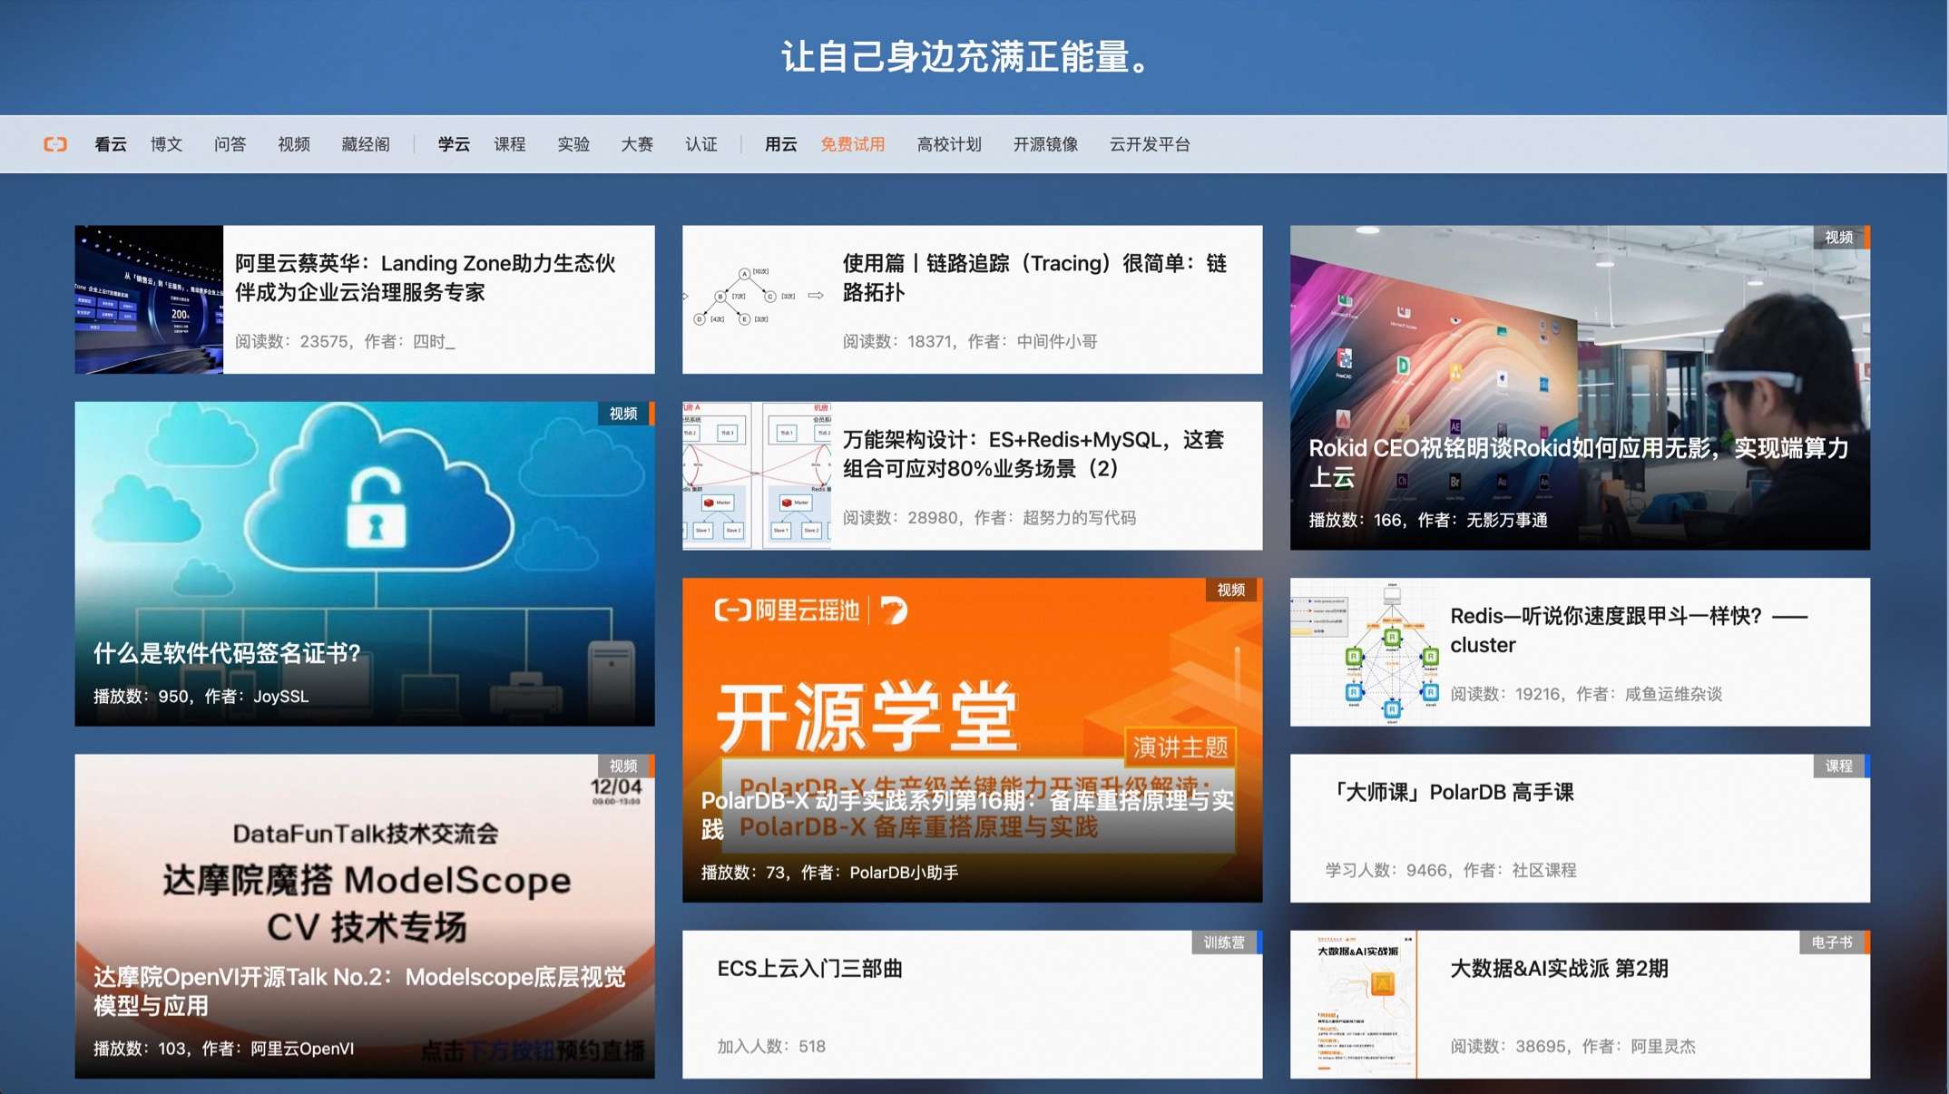Click the 视频 tag on Rokid card
Image resolution: width=1949 pixels, height=1094 pixels.
pos(1839,237)
